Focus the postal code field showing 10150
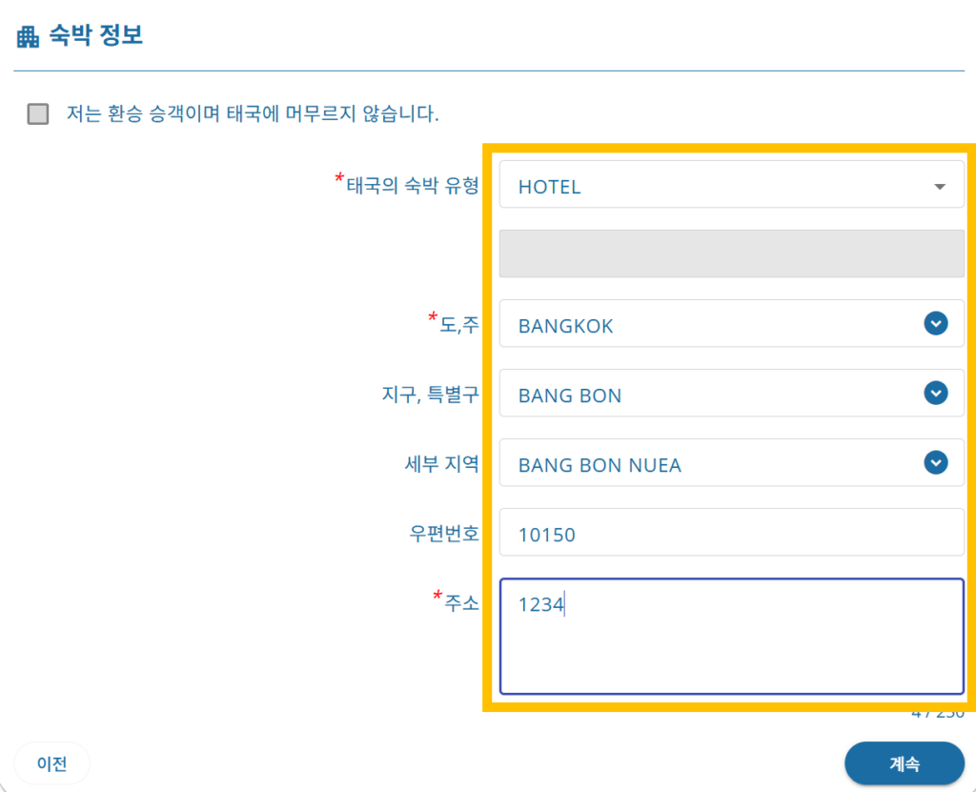The width and height of the screenshot is (976, 792). [x=731, y=534]
